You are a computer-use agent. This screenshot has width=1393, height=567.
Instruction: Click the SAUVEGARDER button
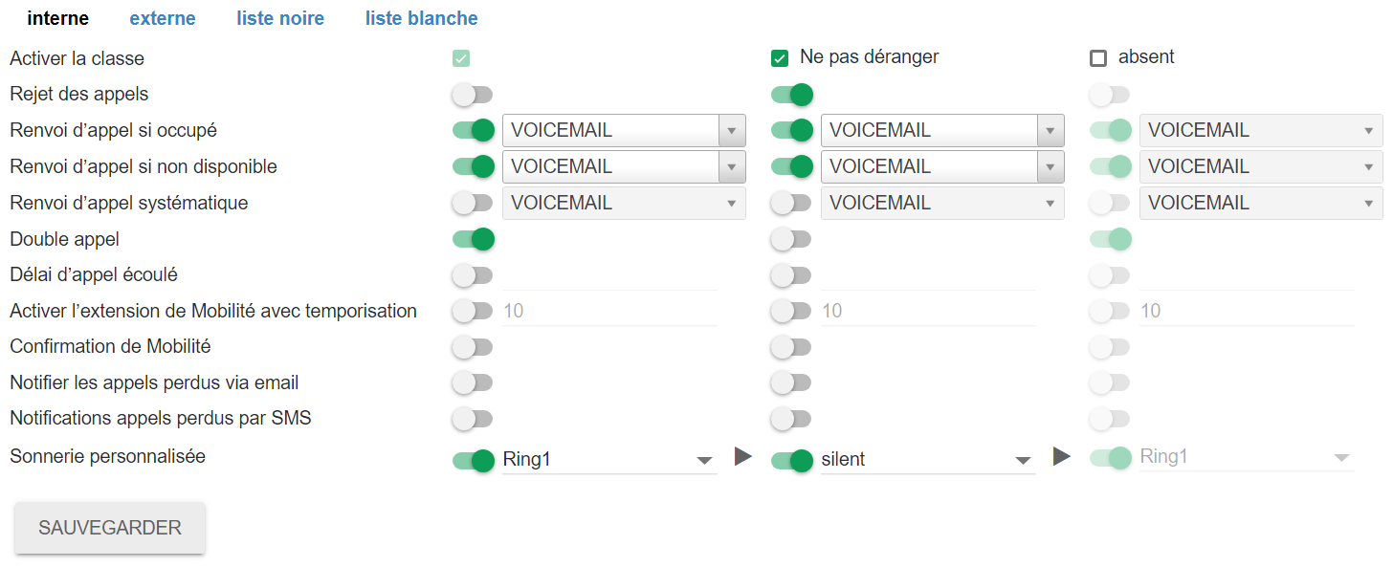110,528
